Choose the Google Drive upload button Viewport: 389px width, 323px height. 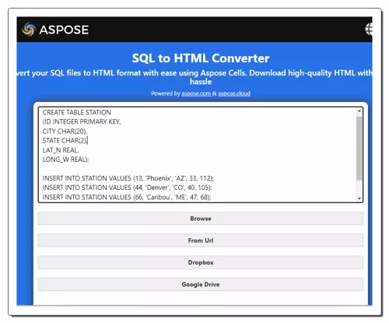click(201, 284)
